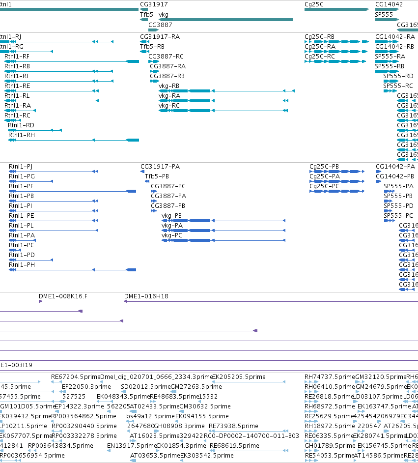
Task: Select EST label EK205205.5prime
Action: (x=239, y=377)
